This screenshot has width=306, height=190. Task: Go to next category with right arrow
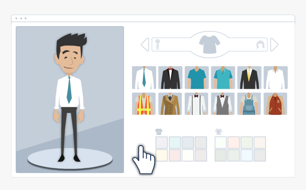tap(274, 45)
